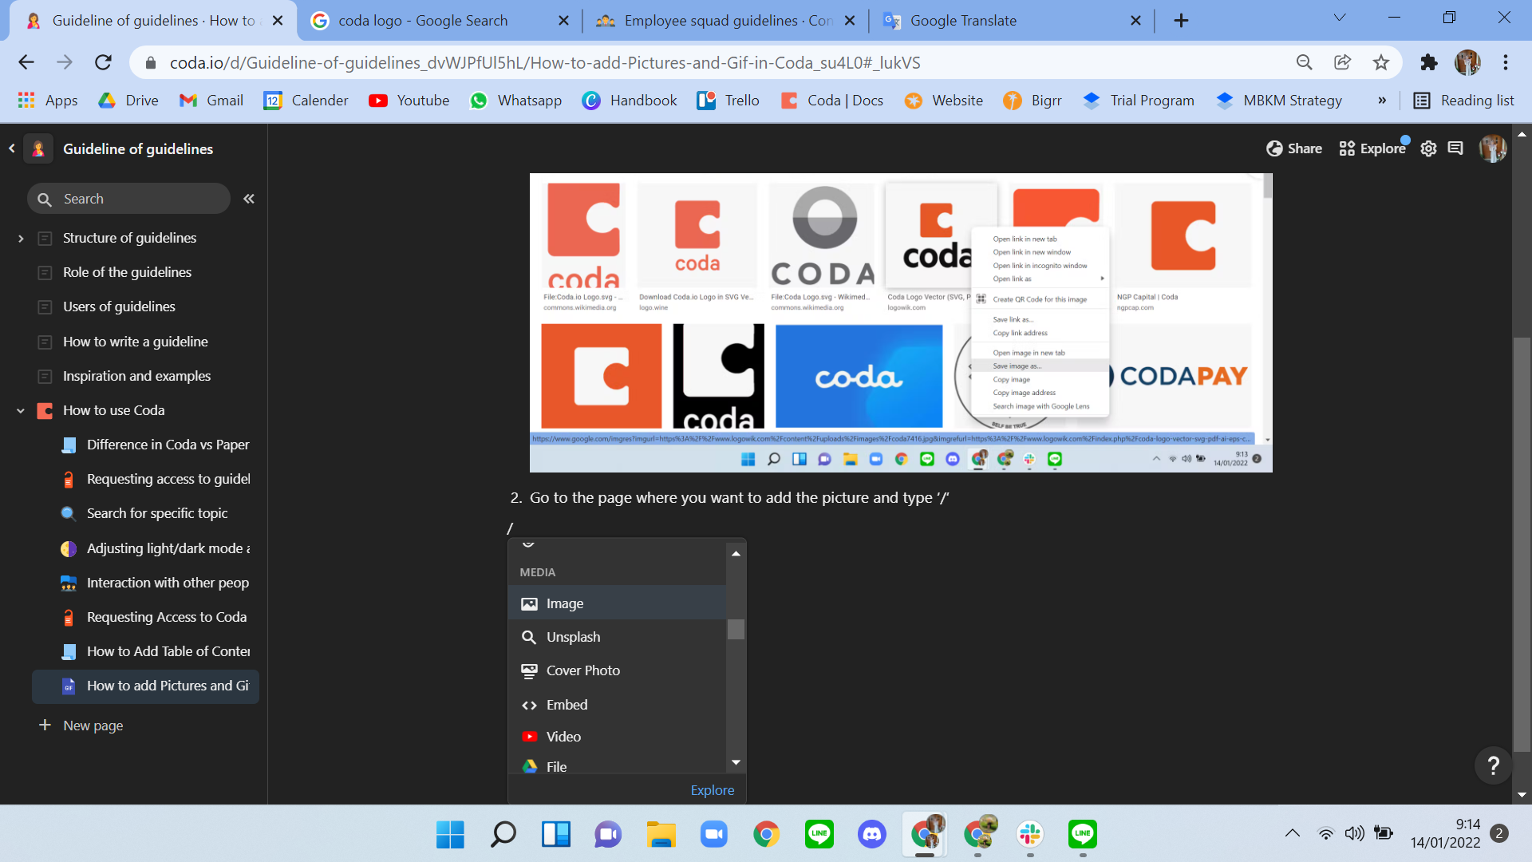Switch to Employee squad guidelines tab
The width and height of the screenshot is (1532, 862).
(x=726, y=21)
